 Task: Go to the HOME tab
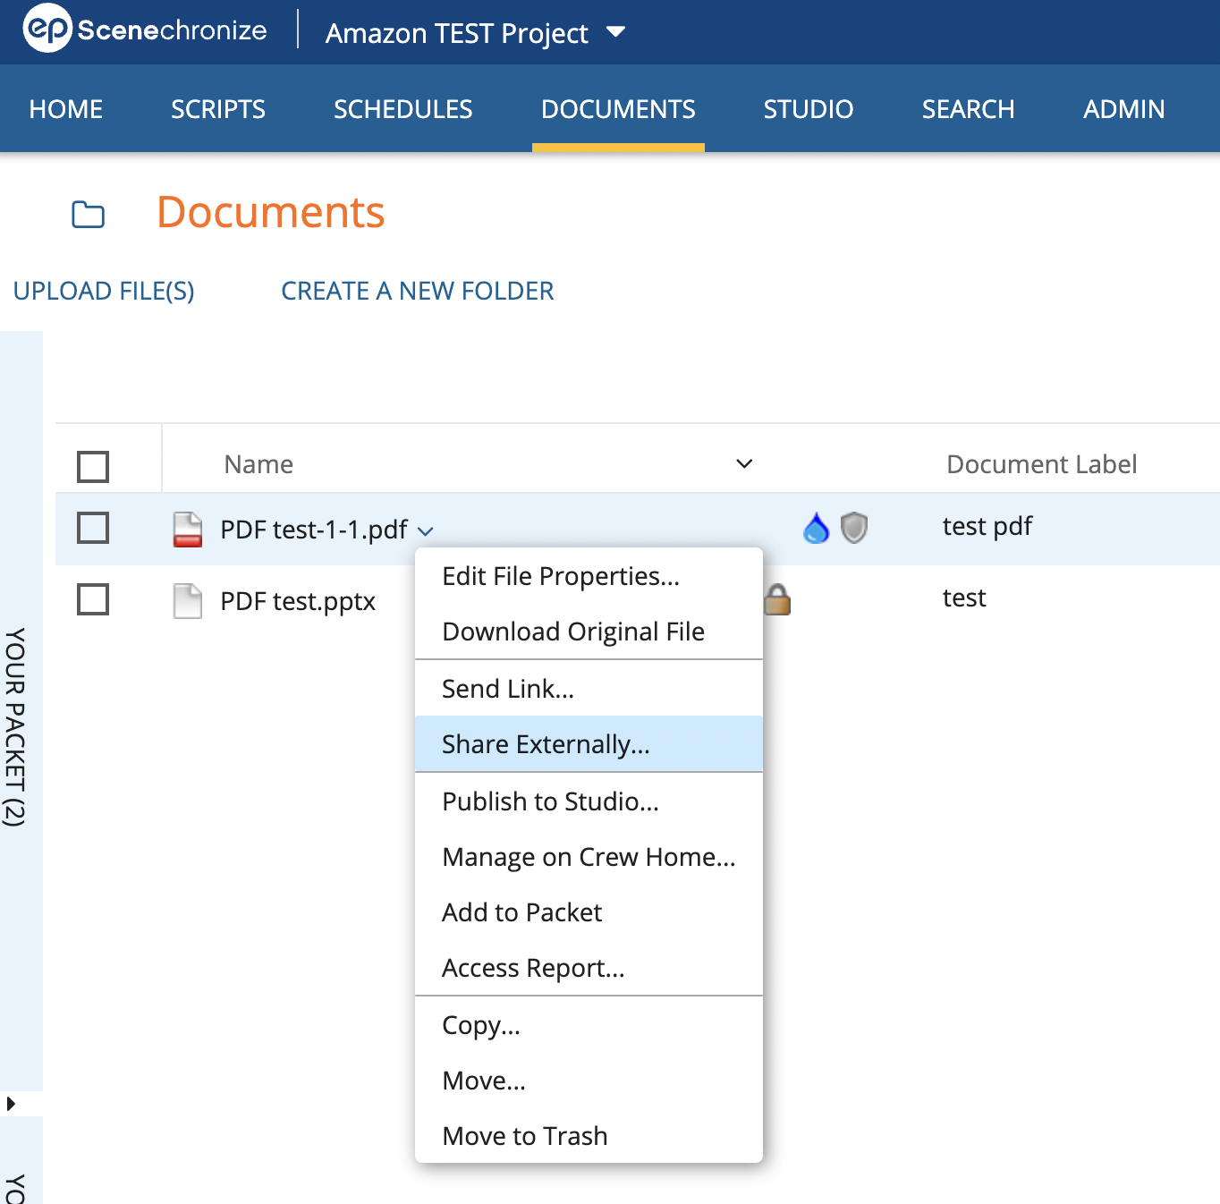[66, 109]
